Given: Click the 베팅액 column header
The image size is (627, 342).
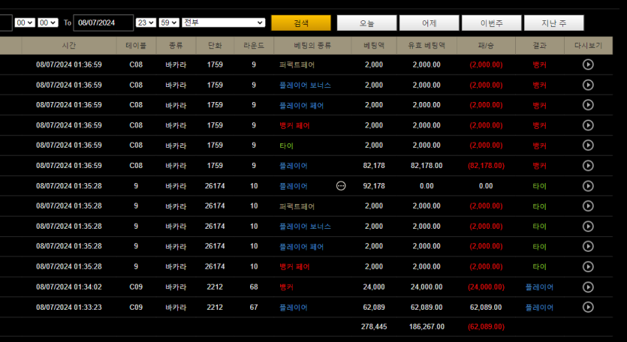Looking at the screenshot, I should pos(374,46).
